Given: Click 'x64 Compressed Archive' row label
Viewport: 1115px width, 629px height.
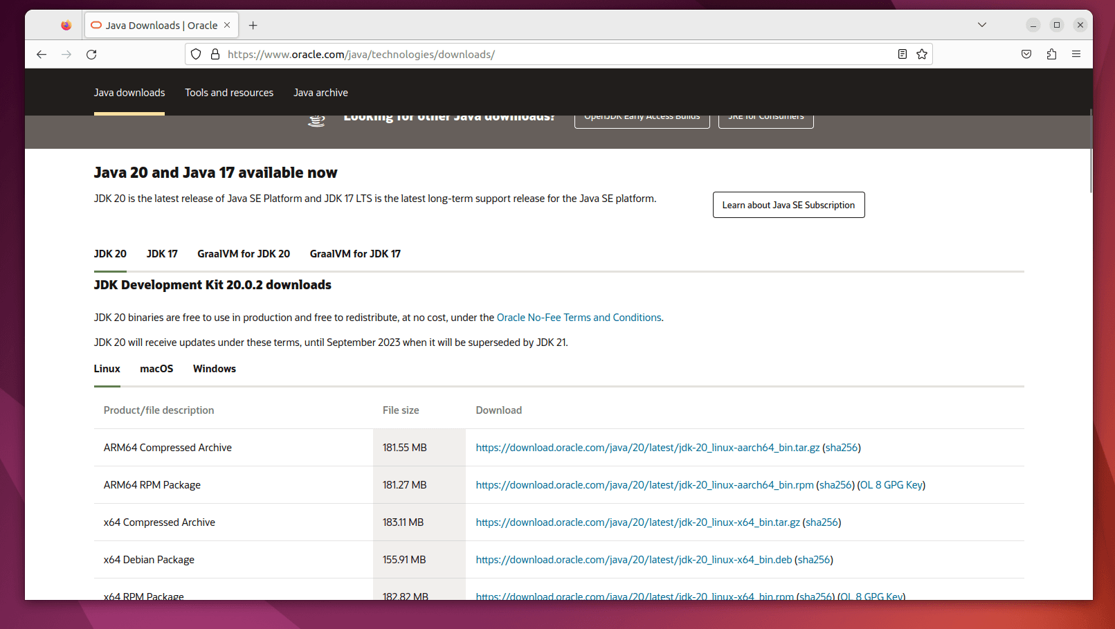Looking at the screenshot, I should pos(159,522).
